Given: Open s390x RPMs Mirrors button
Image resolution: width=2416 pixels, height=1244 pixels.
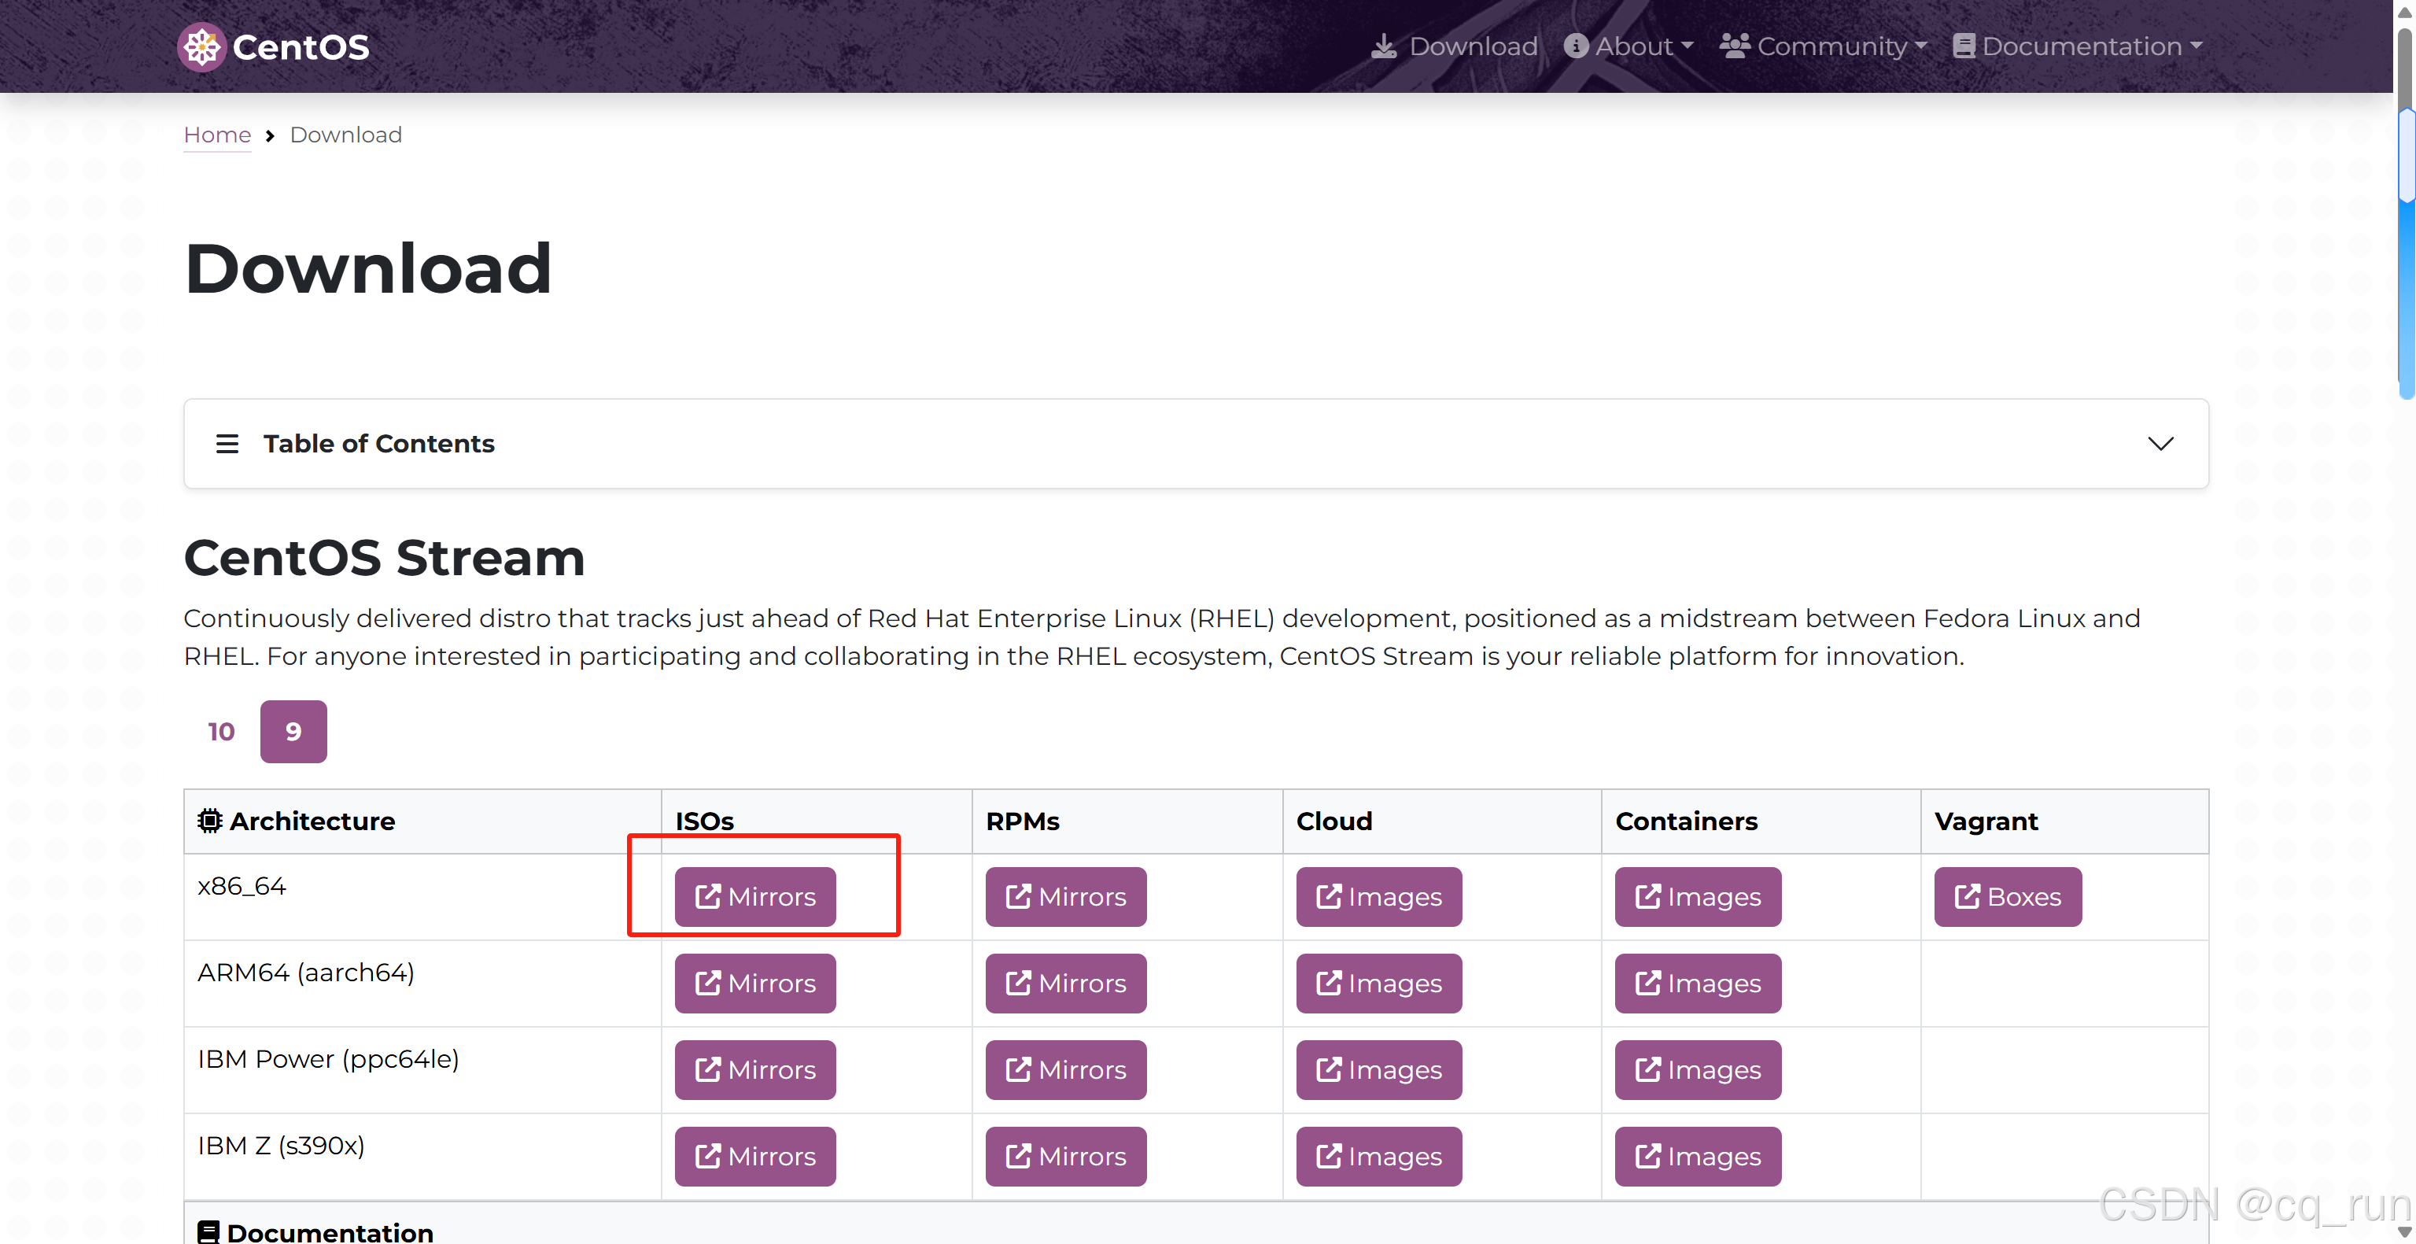Looking at the screenshot, I should [x=1065, y=1157].
